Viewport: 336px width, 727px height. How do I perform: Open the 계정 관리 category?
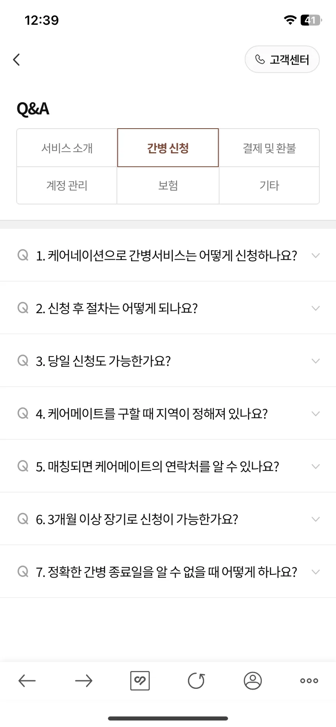(x=67, y=185)
